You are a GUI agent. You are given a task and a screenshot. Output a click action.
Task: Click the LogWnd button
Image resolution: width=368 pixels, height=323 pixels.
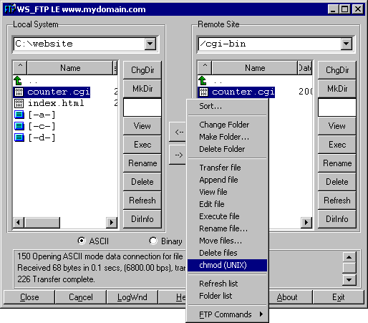pos(132,297)
